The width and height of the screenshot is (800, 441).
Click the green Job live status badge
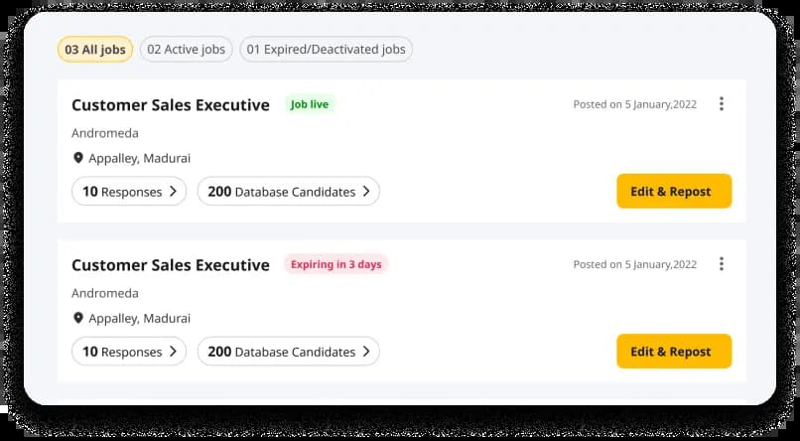[310, 104]
